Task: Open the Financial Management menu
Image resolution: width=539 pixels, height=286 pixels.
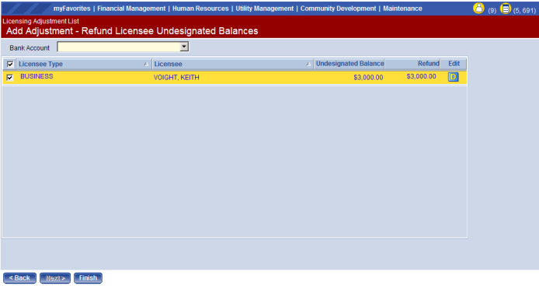Action: 131,9
